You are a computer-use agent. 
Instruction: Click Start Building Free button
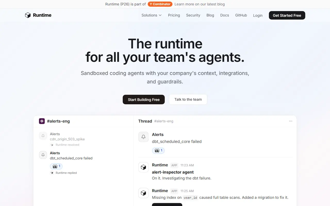144,99
